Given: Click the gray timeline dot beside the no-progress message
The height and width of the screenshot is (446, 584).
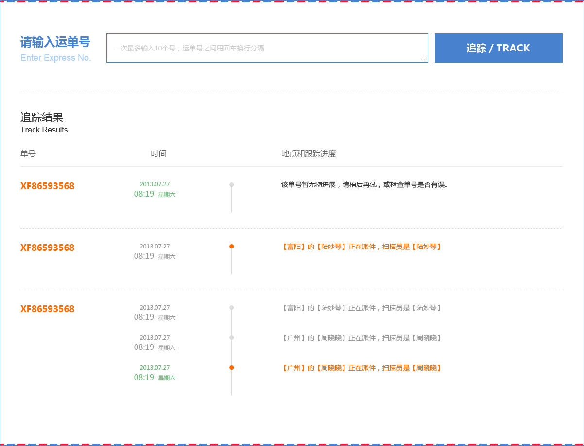Looking at the screenshot, I should tap(232, 184).
